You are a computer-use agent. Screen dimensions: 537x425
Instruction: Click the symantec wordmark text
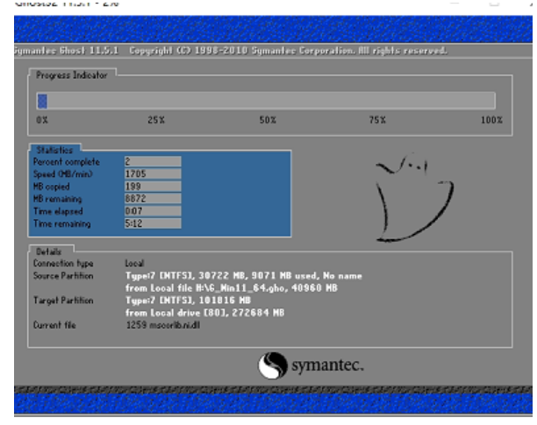pos(326,365)
